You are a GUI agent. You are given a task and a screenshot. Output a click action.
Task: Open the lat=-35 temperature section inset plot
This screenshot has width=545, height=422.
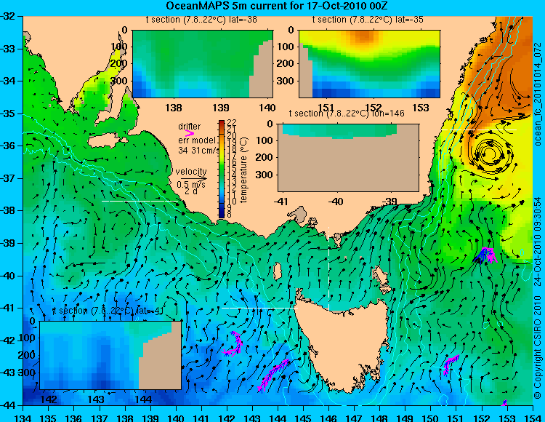click(x=369, y=64)
